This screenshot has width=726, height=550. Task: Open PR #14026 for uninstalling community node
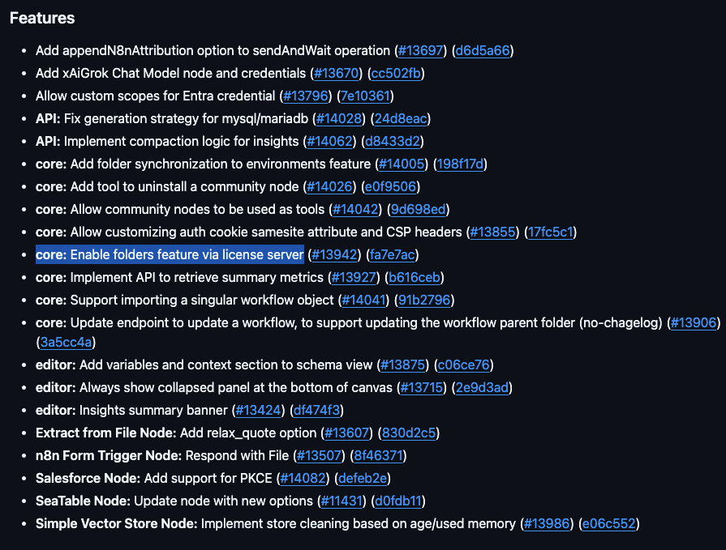(329, 187)
